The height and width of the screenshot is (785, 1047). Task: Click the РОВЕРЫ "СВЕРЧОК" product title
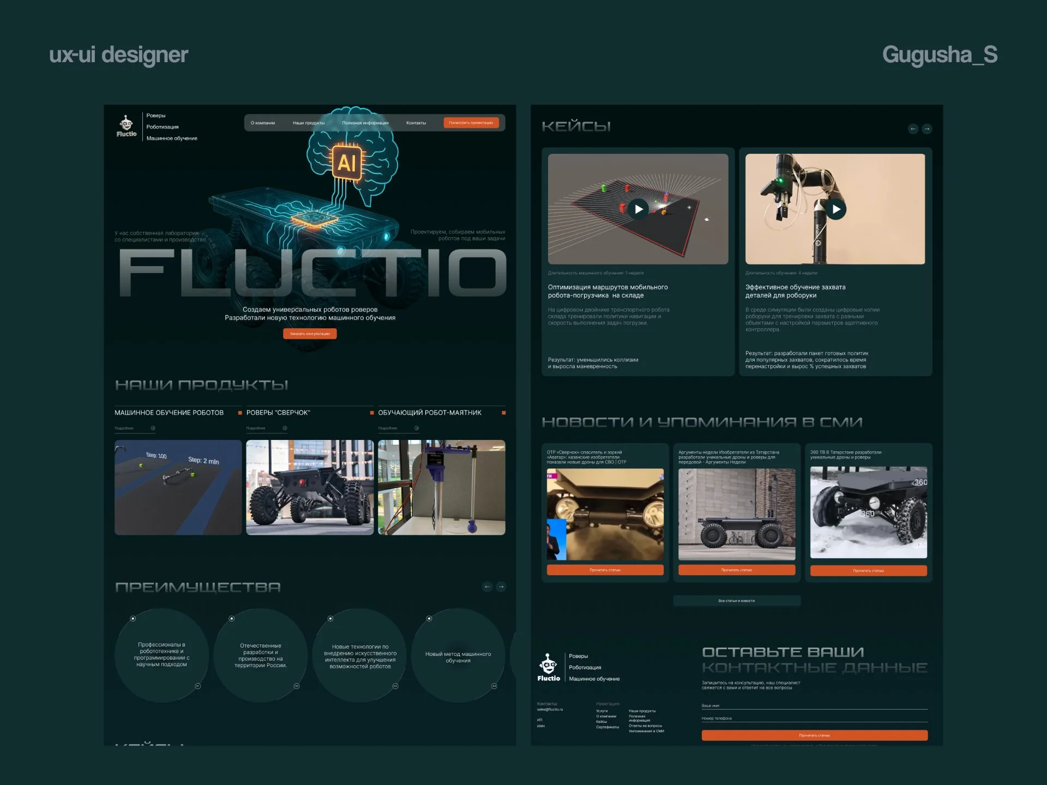pyautogui.click(x=278, y=413)
